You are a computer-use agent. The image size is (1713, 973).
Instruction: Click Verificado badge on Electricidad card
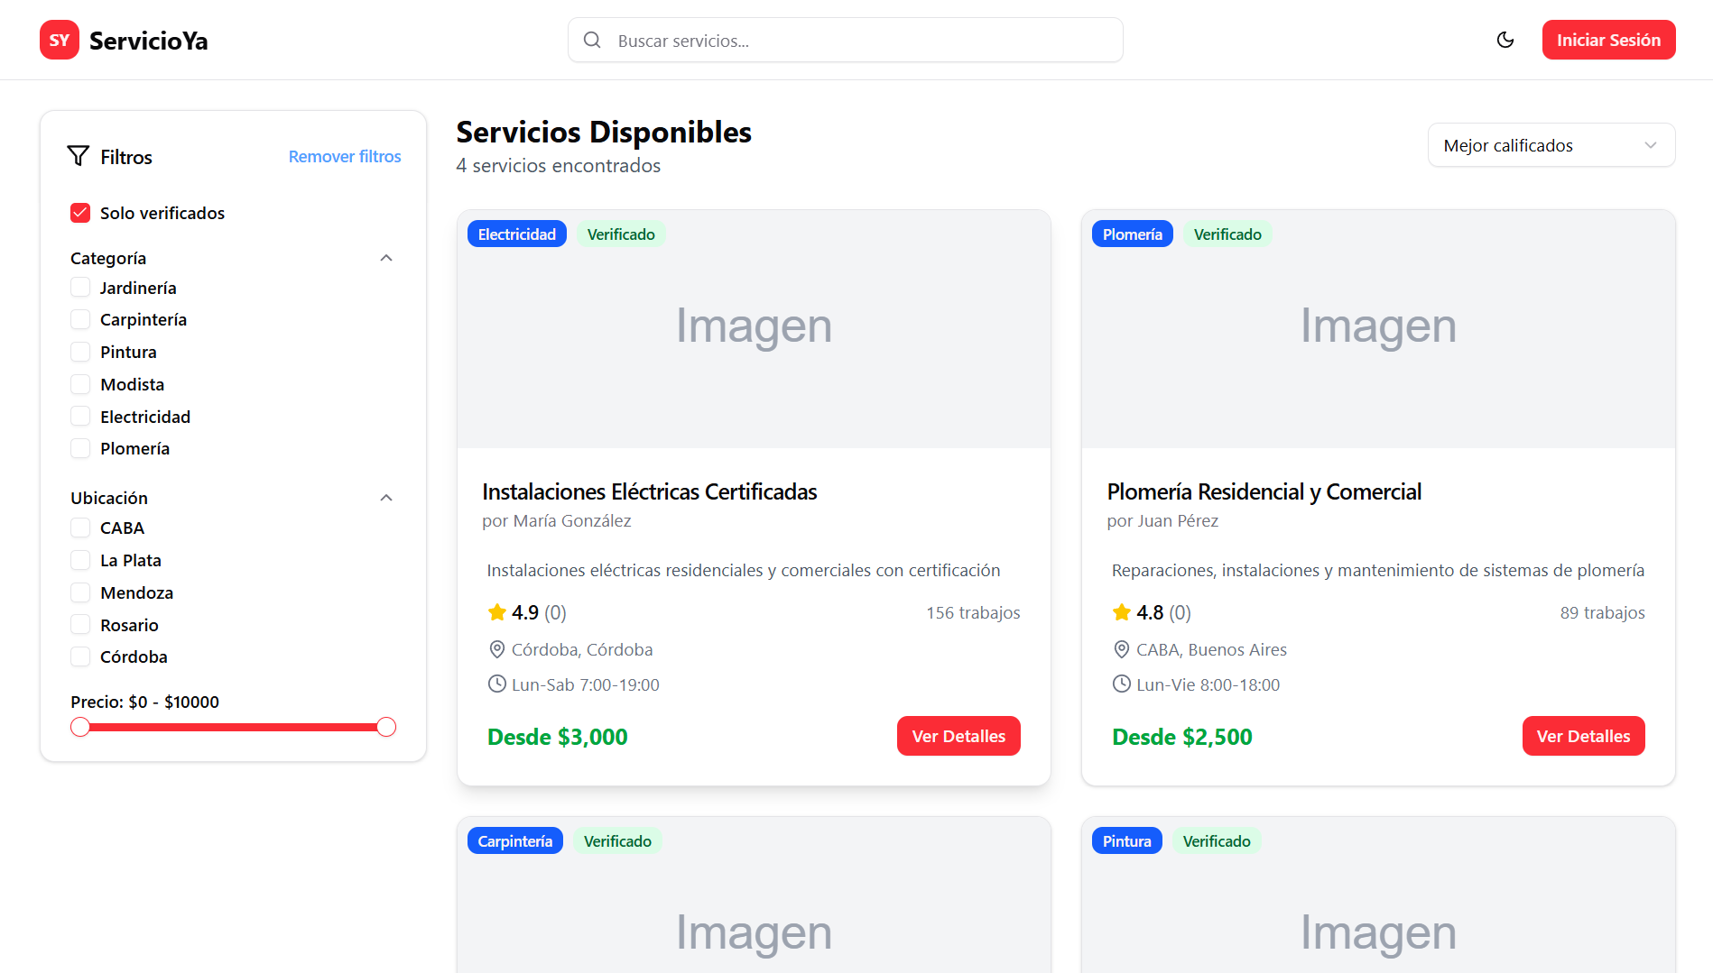pyautogui.click(x=621, y=234)
